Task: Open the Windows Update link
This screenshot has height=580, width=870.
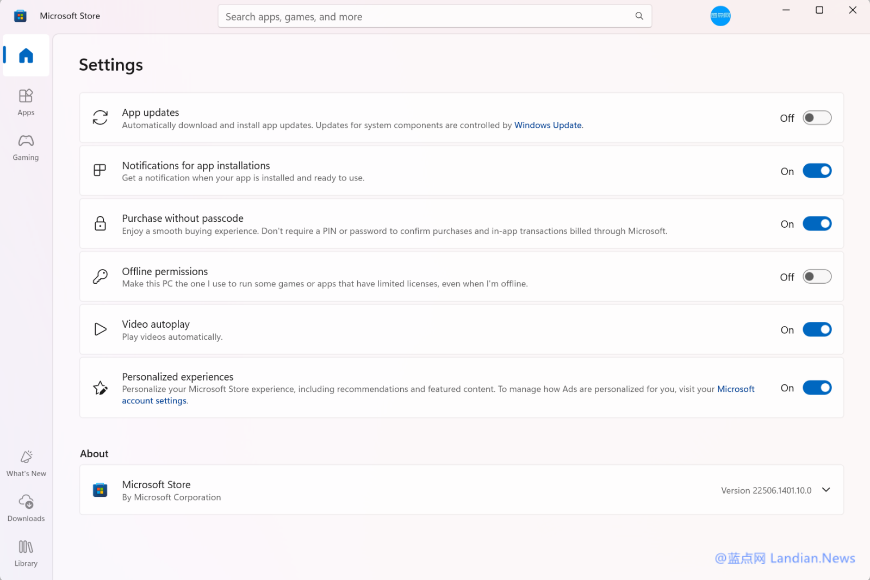Action: pos(548,125)
